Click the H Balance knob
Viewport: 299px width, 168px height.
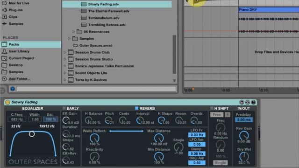pyautogui.click(x=88, y=120)
